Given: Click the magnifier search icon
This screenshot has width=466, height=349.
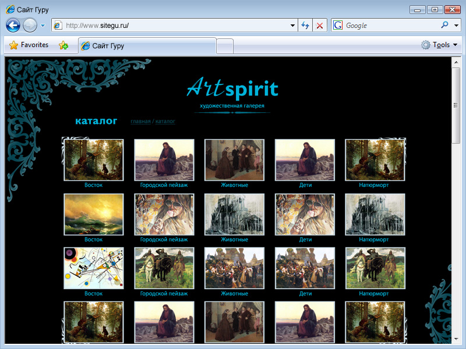Looking at the screenshot, I should (x=444, y=25).
